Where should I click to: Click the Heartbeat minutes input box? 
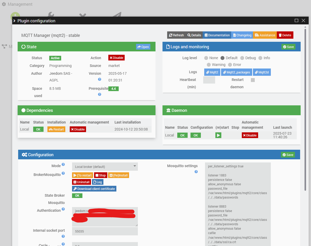(209, 80)
